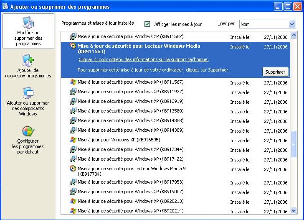Select the update text KB914389

click(x=130, y=130)
